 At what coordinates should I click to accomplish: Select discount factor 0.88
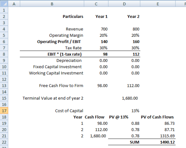(136, 123)
